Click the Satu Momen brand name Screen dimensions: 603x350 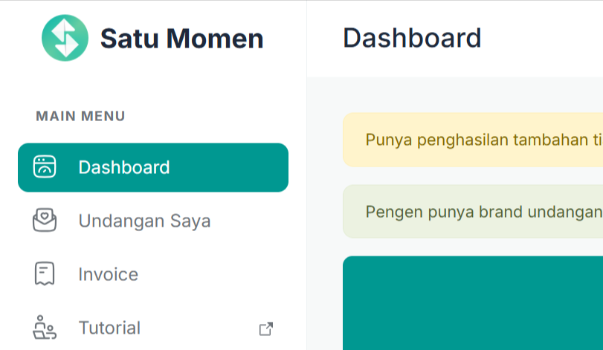(182, 39)
